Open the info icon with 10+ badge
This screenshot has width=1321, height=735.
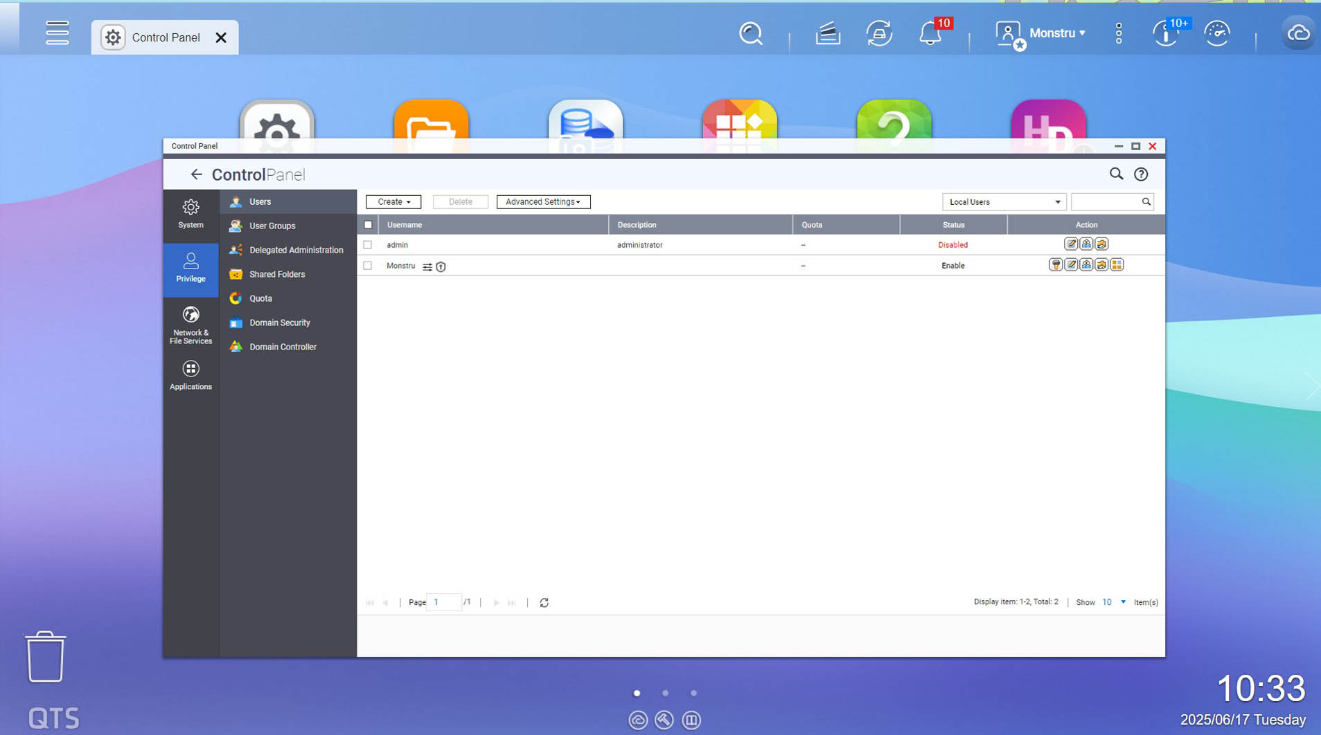click(x=1166, y=33)
